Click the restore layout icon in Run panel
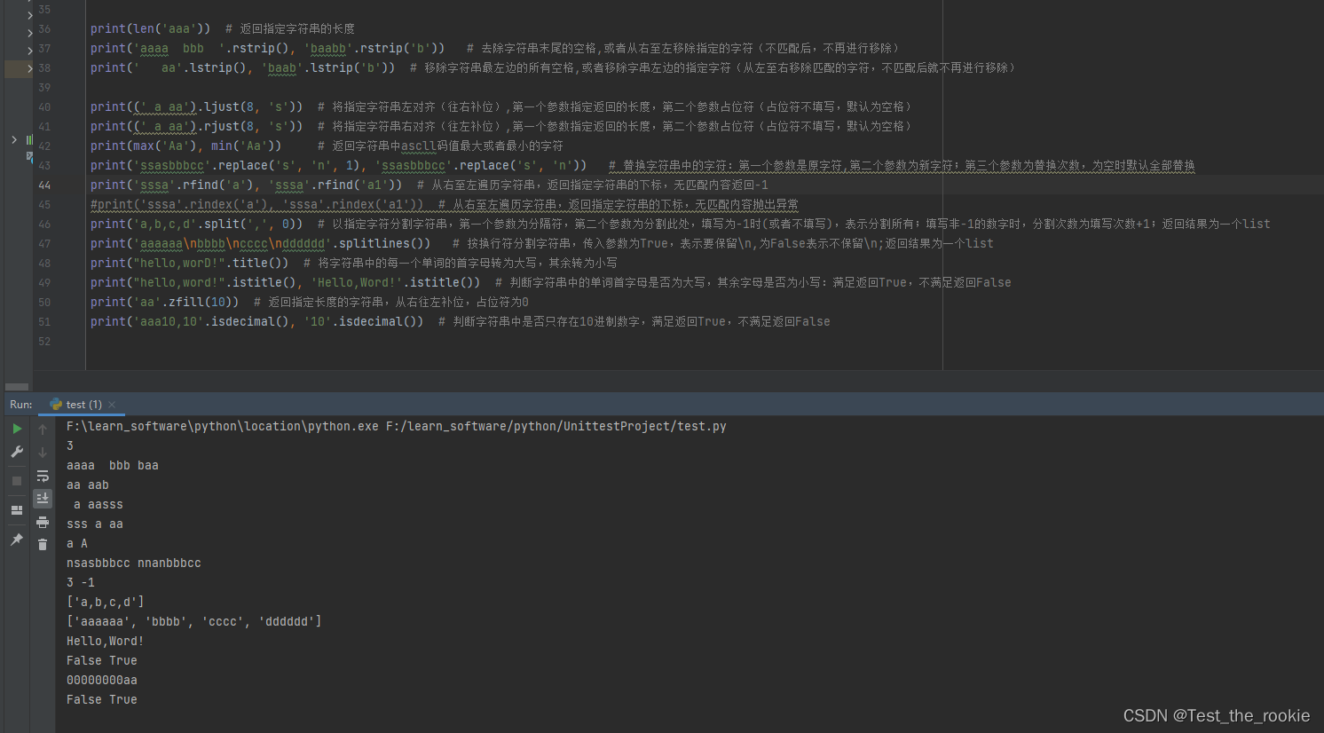Image resolution: width=1324 pixels, height=733 pixels. click(x=17, y=510)
